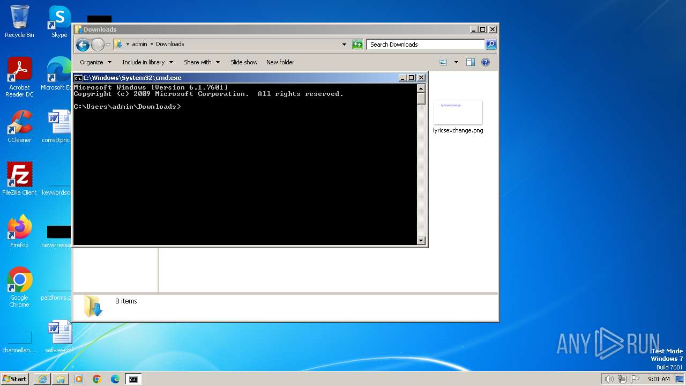Screen dimensions: 686x386
Task: Open Explorer help question mark
Action: (486, 62)
